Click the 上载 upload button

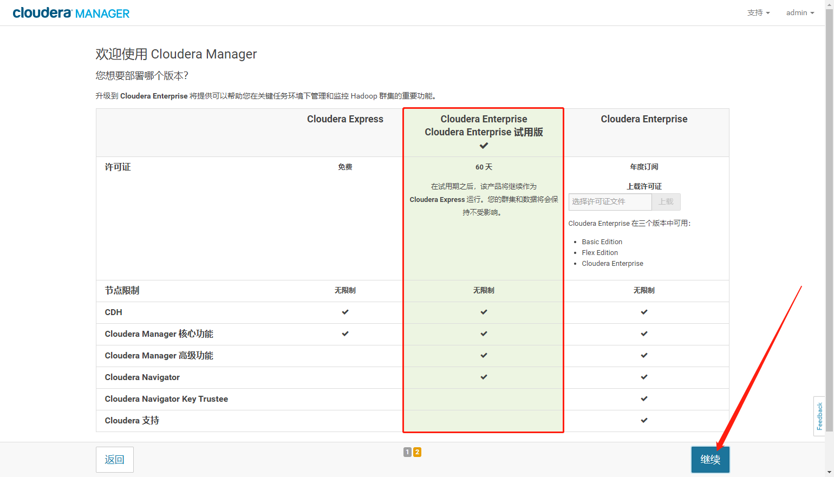[x=666, y=201]
